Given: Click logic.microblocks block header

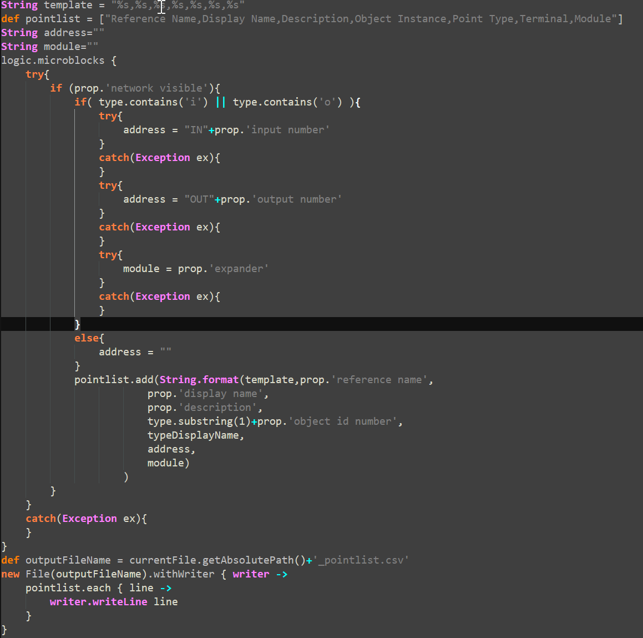Looking at the screenshot, I should (53, 61).
